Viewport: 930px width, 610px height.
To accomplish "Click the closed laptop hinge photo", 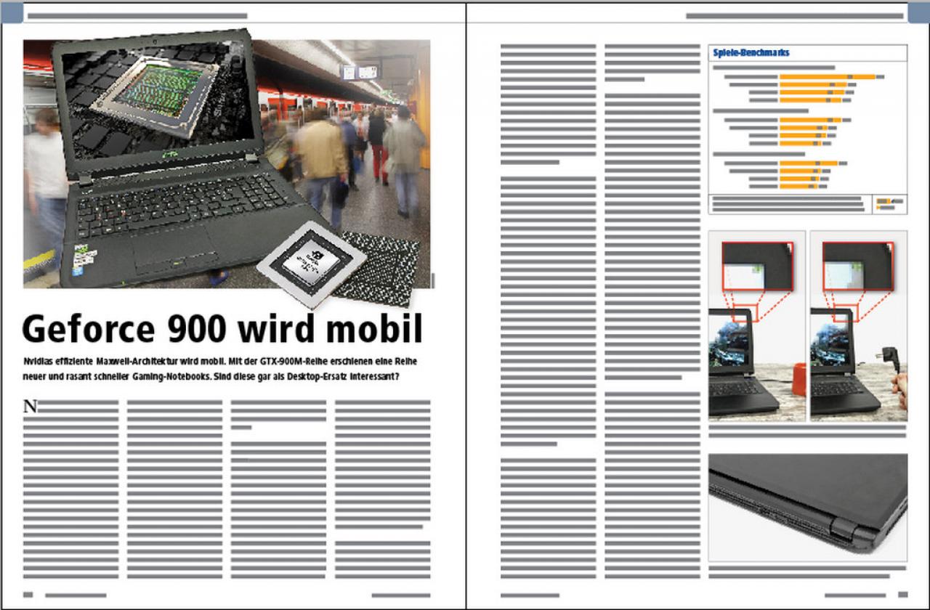I will pyautogui.click(x=808, y=507).
